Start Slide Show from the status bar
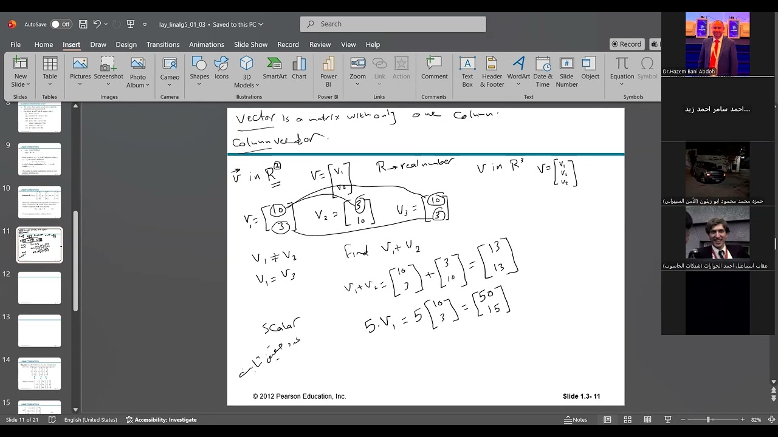Image resolution: width=778 pixels, height=437 pixels. click(x=667, y=419)
